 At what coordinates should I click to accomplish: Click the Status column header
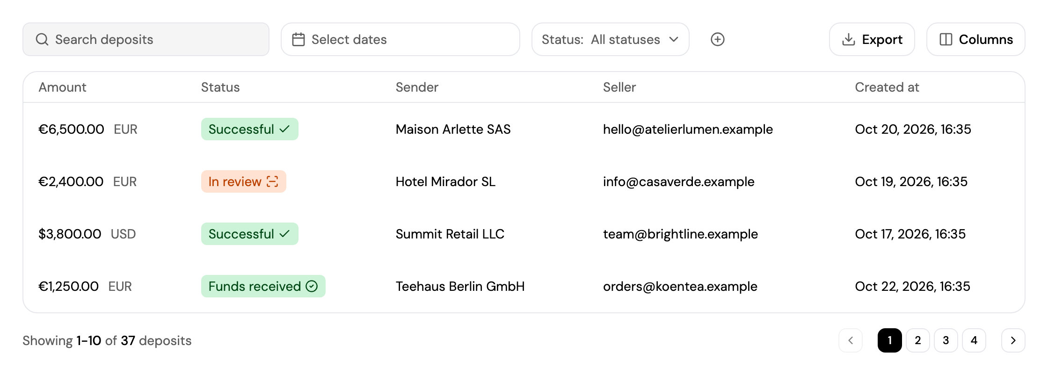(220, 87)
